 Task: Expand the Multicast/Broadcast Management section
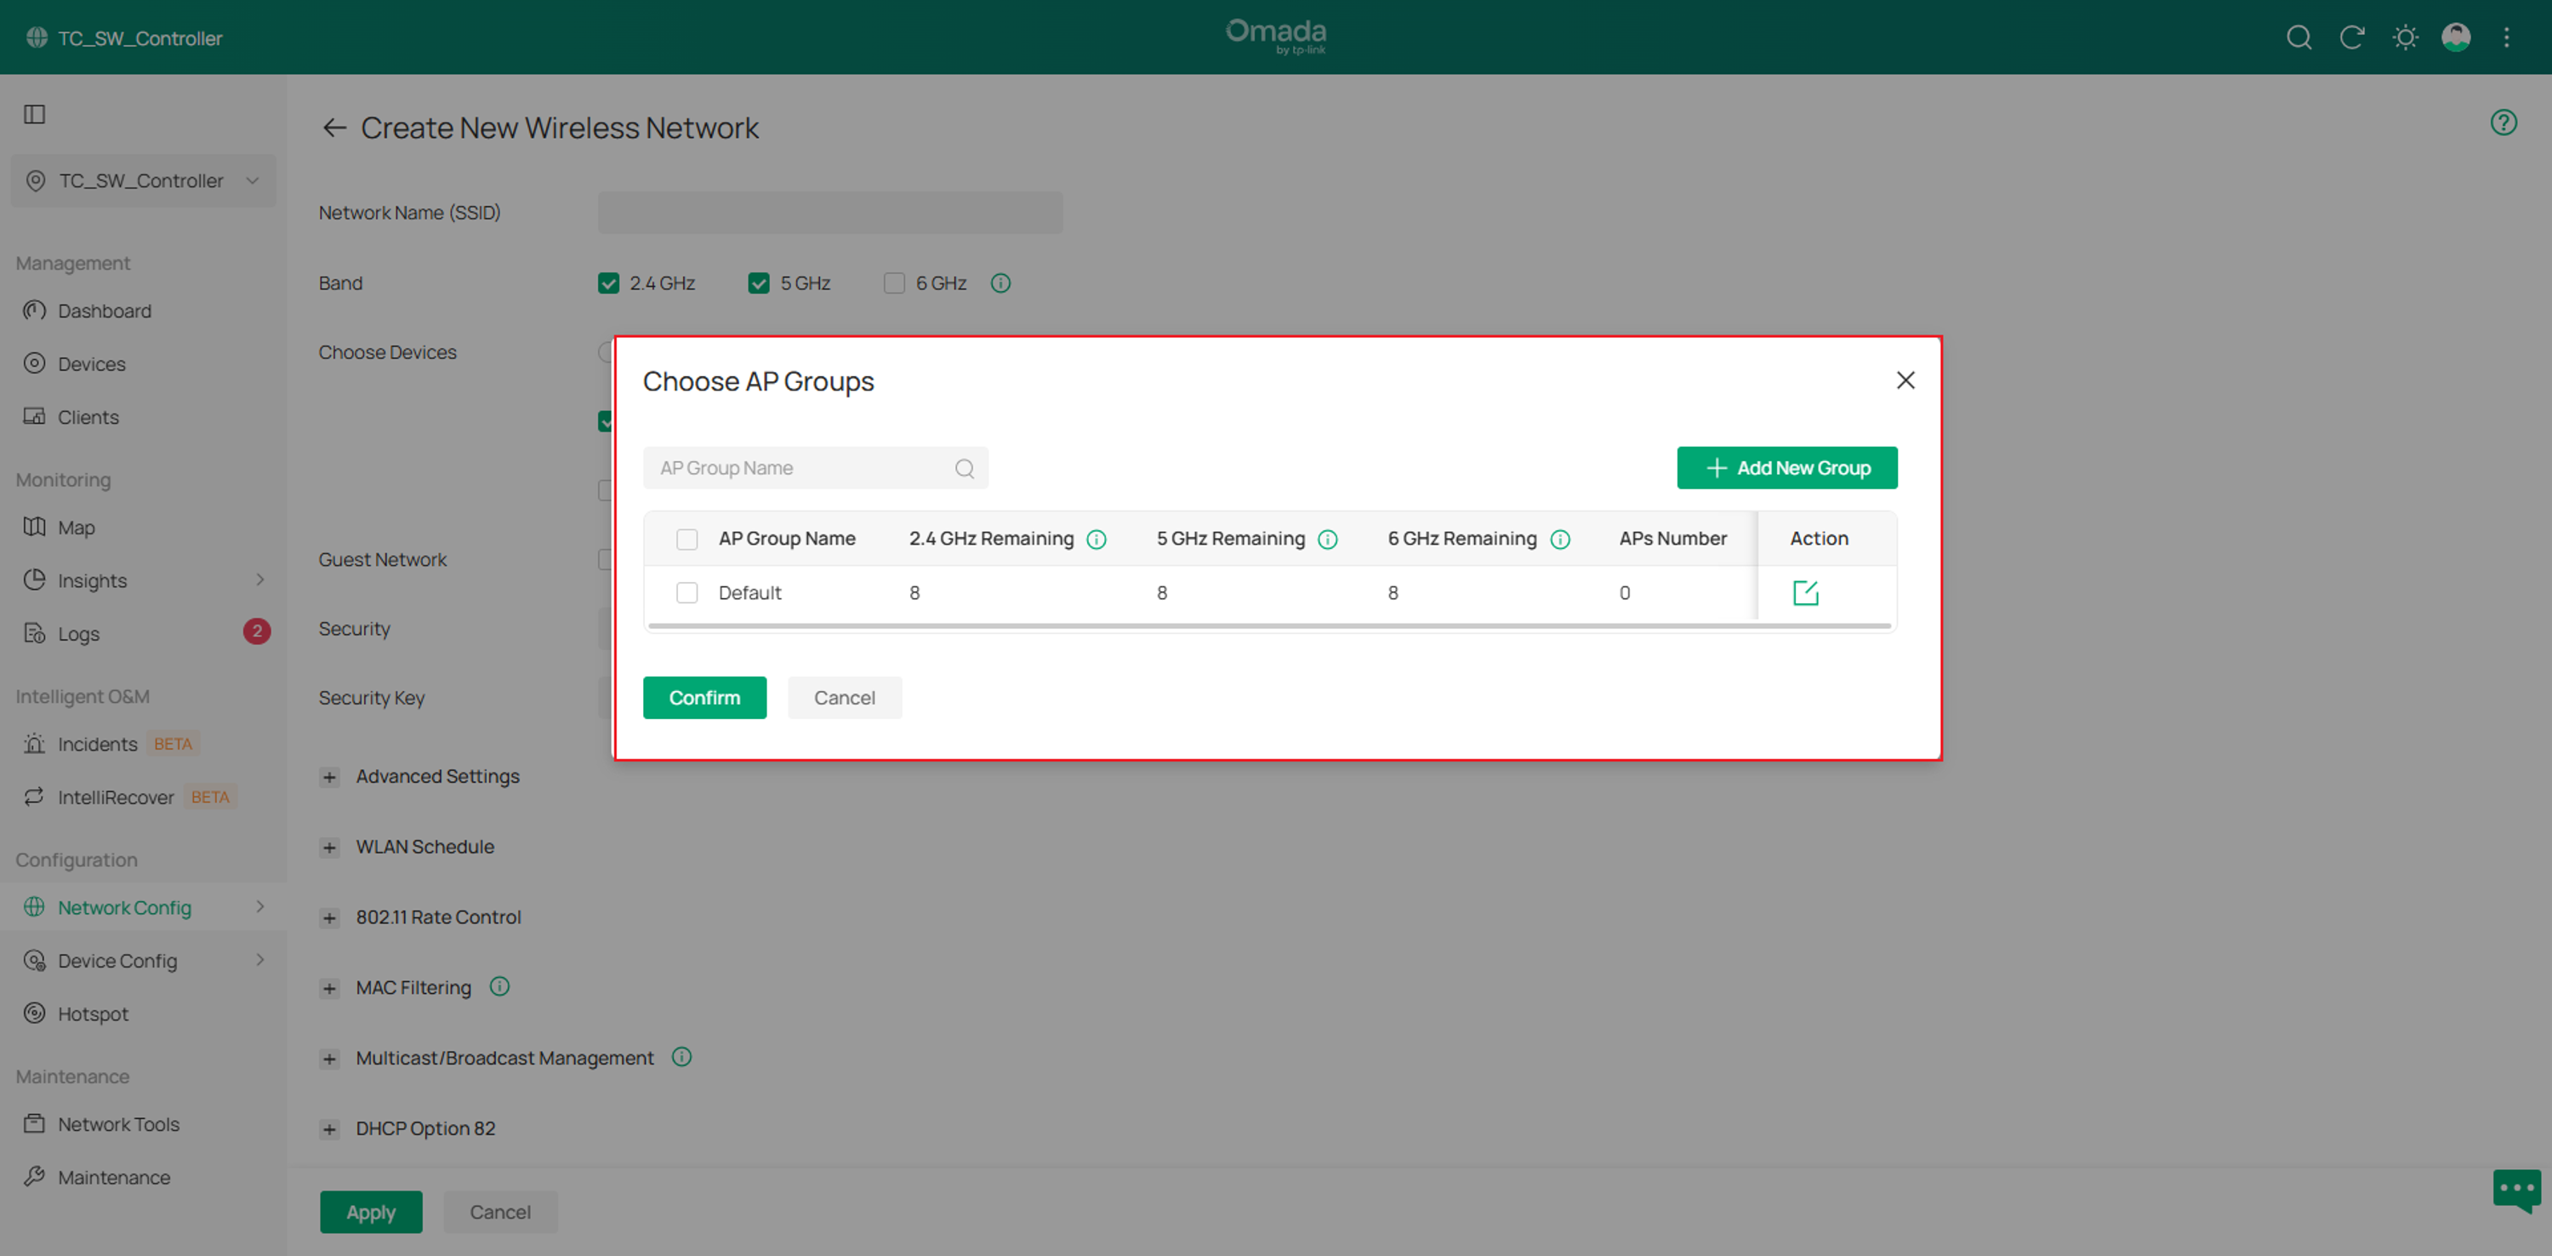pyautogui.click(x=330, y=1059)
